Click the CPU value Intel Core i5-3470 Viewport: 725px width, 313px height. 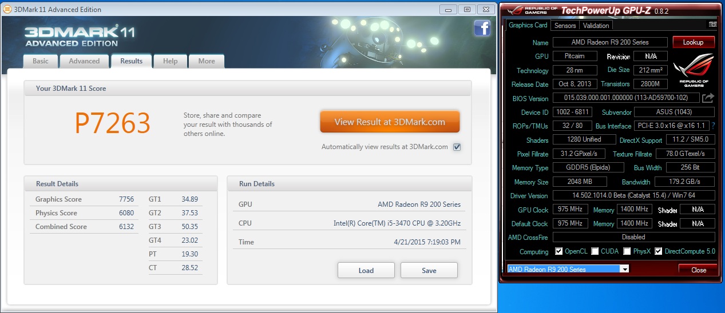click(x=397, y=223)
